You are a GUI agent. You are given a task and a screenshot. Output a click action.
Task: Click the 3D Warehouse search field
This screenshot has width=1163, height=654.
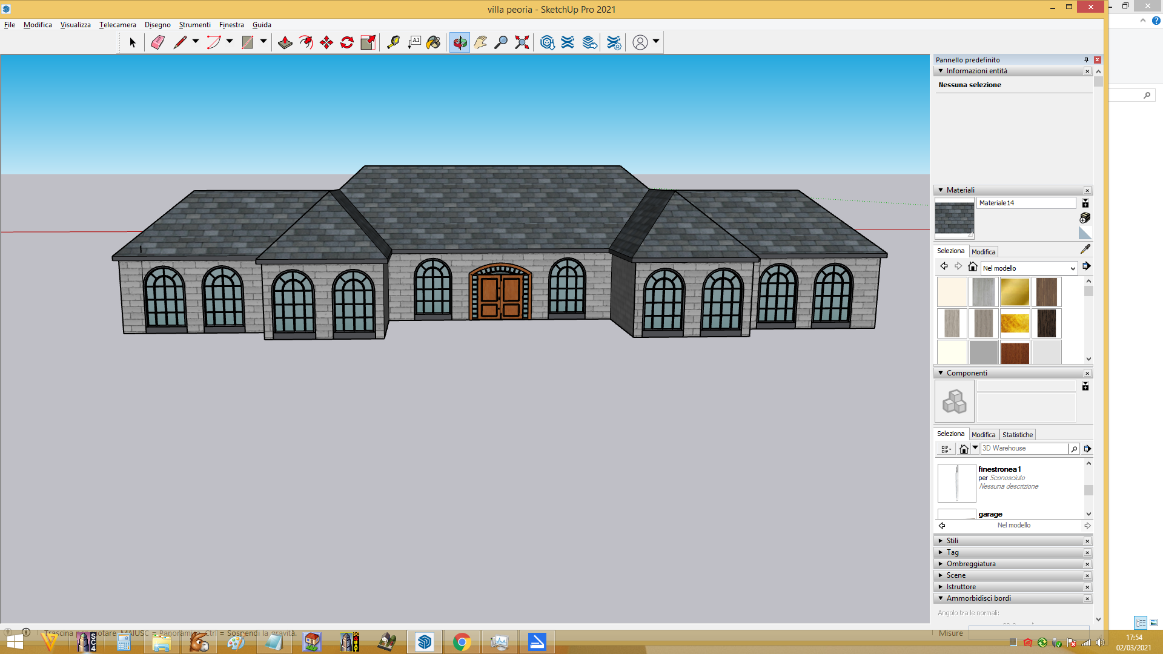[x=1024, y=448]
